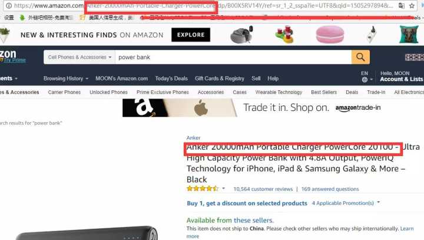Click the EXPLORE button
This screenshot has height=240, width=424.
pyautogui.click(x=191, y=35)
